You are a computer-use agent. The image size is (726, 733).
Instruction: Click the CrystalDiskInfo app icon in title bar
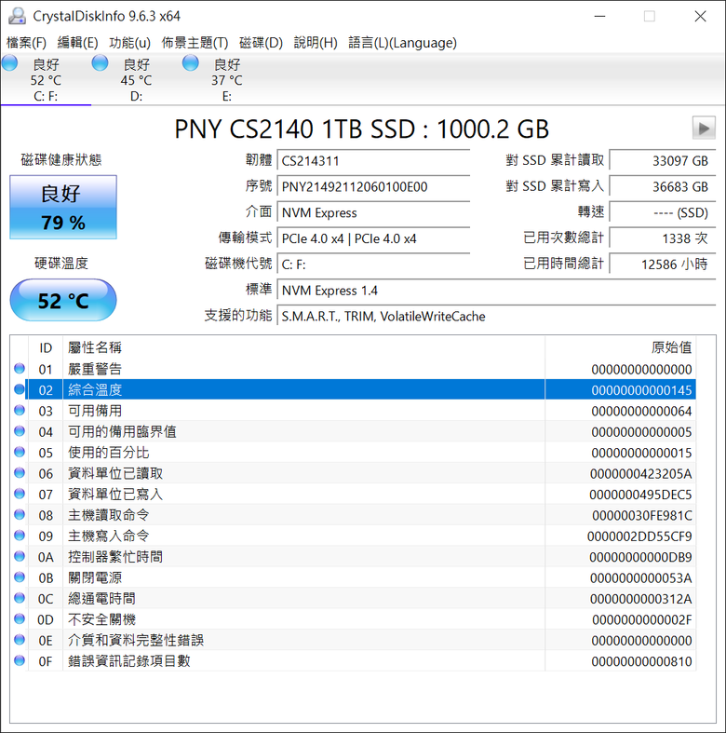tap(17, 16)
